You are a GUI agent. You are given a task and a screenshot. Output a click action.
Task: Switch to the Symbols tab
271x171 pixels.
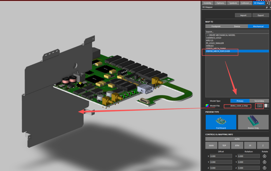click(x=233, y=3)
